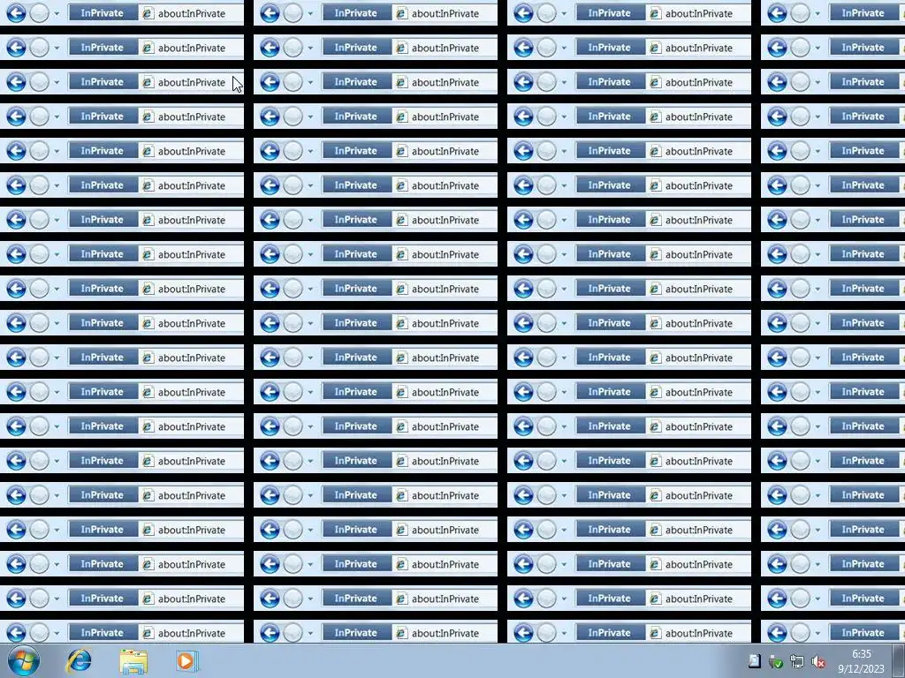Screen dimensions: 905x678
Task: Open the document tray icon beside the USB icon
Action: point(755,661)
